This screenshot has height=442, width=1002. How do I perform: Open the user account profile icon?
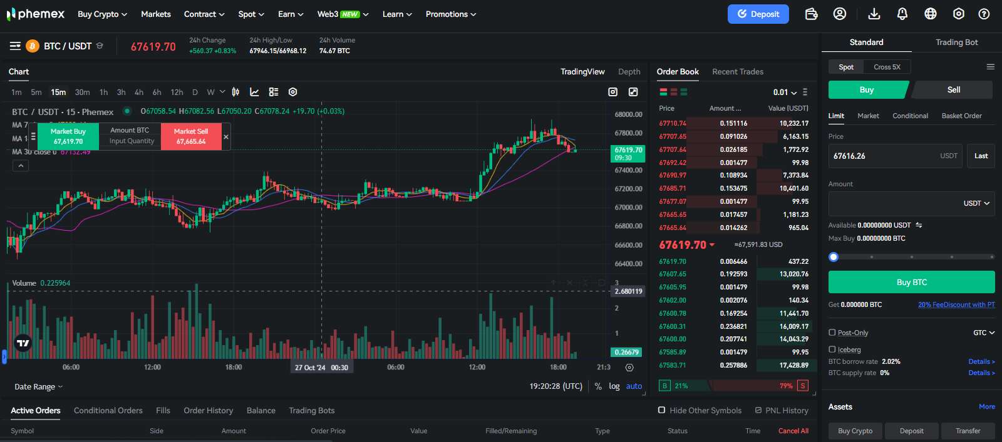pos(840,14)
